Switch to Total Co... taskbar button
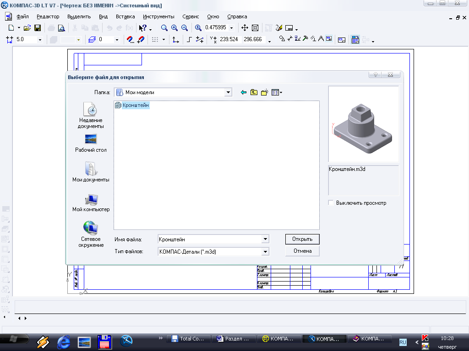The height and width of the screenshot is (351, 469). coord(188,339)
